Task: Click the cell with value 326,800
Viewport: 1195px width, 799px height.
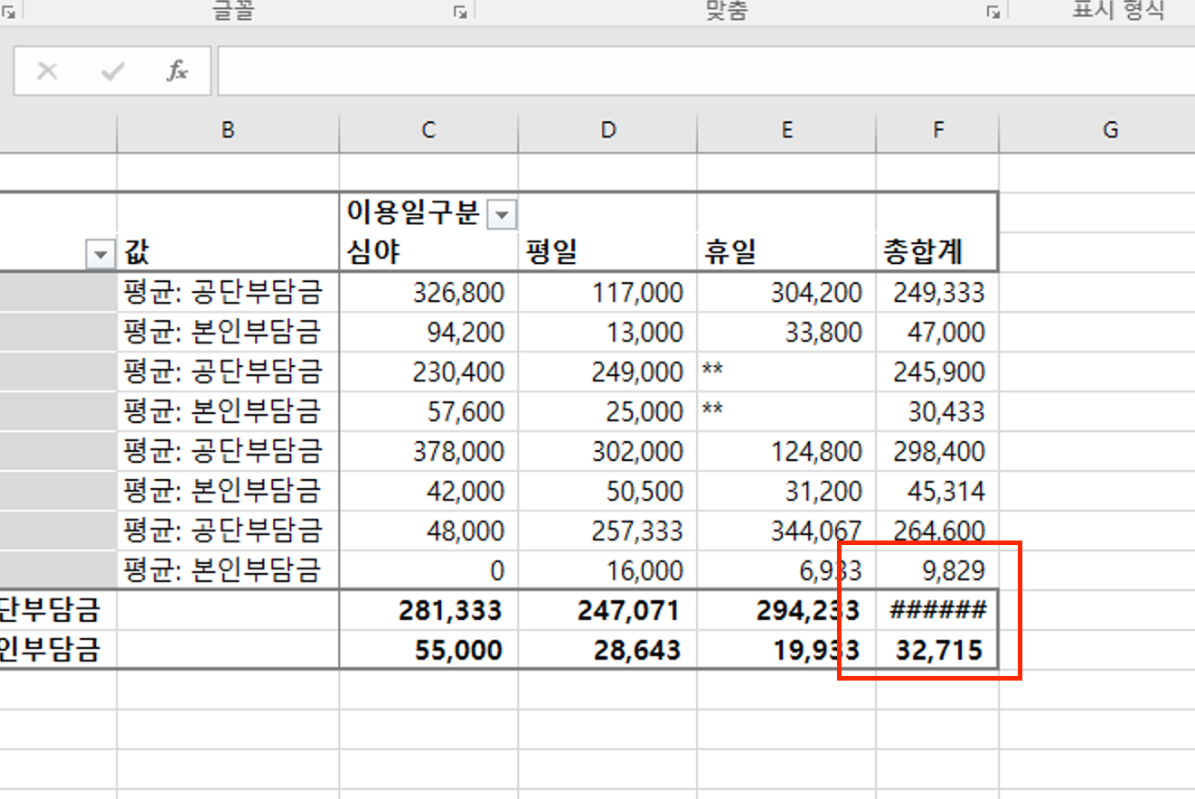Action: pyautogui.click(x=428, y=292)
